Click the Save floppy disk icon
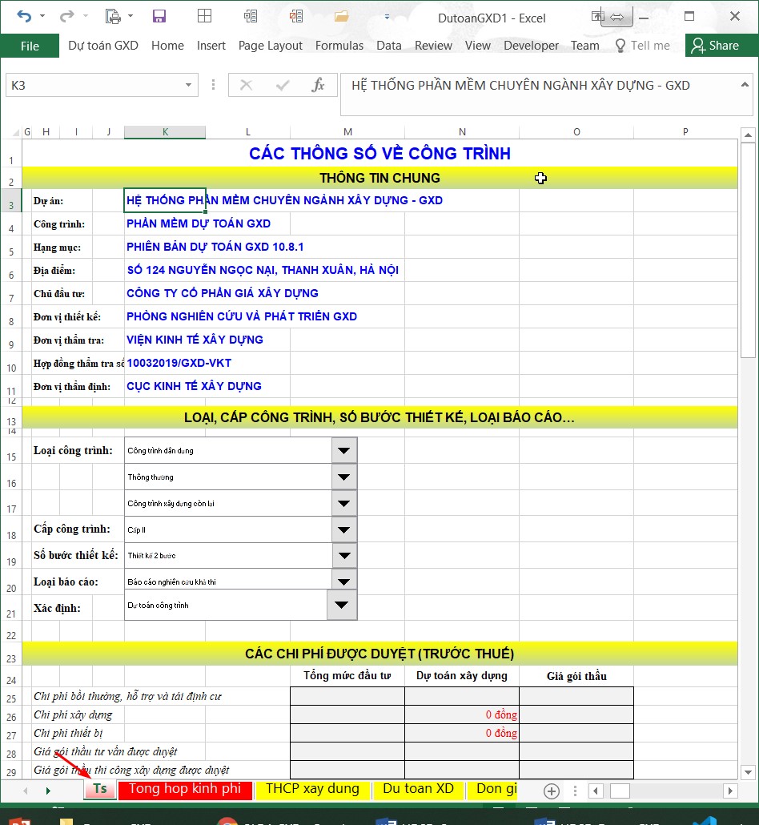Viewport: 759px width, 825px height. pyautogui.click(x=159, y=16)
